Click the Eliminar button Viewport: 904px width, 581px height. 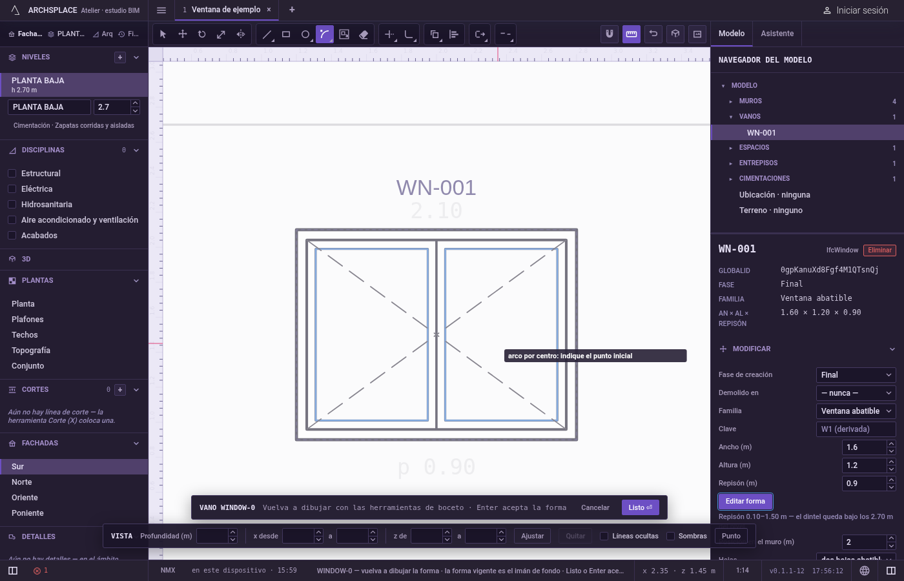pos(880,250)
